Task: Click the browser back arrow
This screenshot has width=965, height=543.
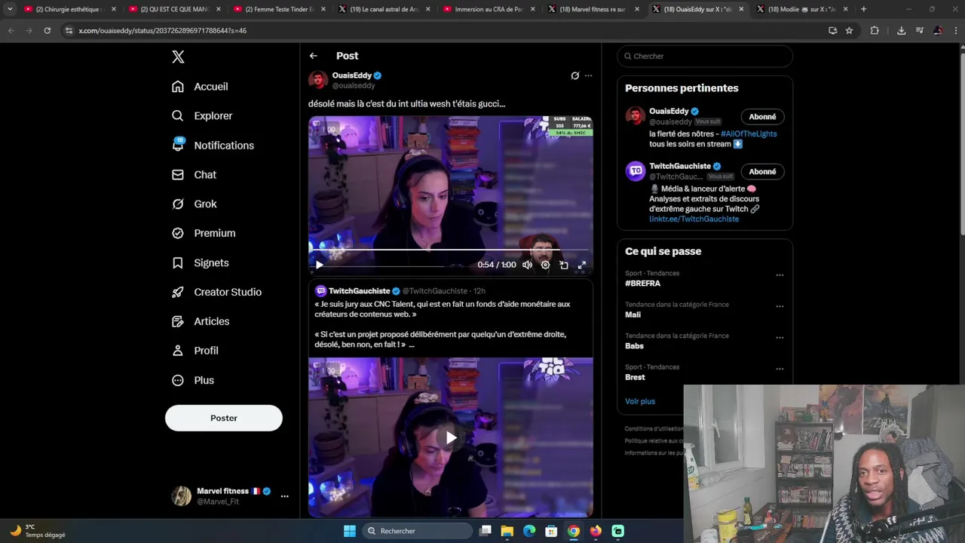Action: click(11, 30)
